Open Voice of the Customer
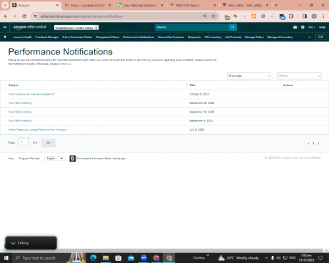 171,37
